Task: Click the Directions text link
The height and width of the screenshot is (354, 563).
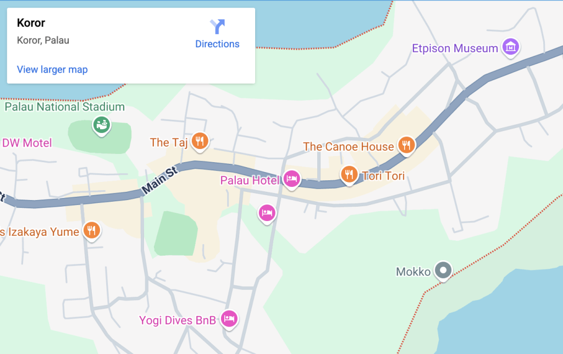Action: 217,44
